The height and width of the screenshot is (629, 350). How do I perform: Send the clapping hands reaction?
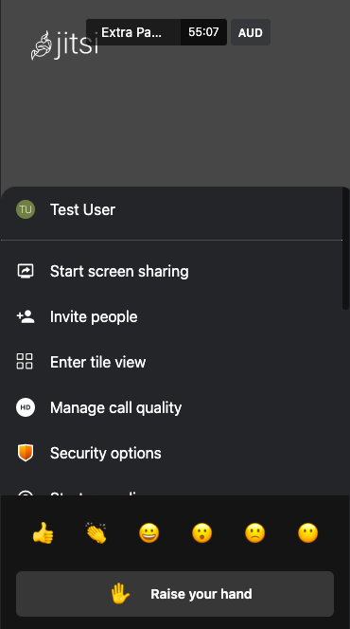pos(96,533)
